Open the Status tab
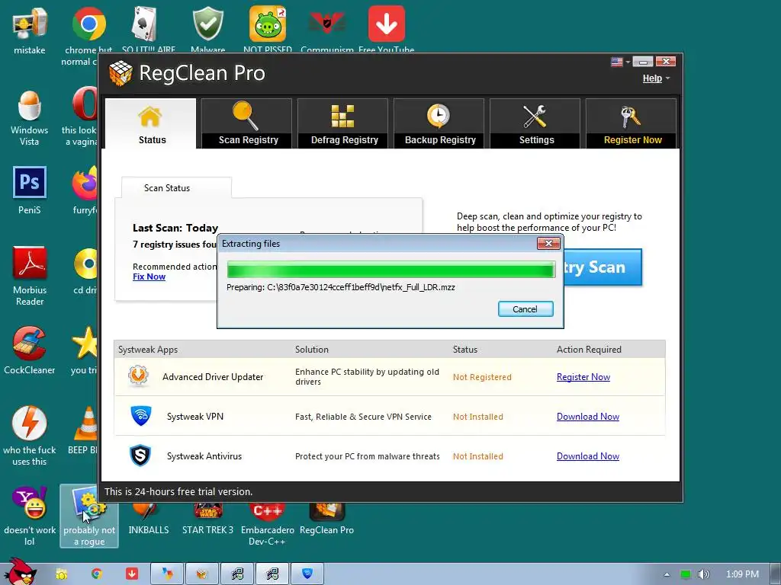 coord(152,123)
